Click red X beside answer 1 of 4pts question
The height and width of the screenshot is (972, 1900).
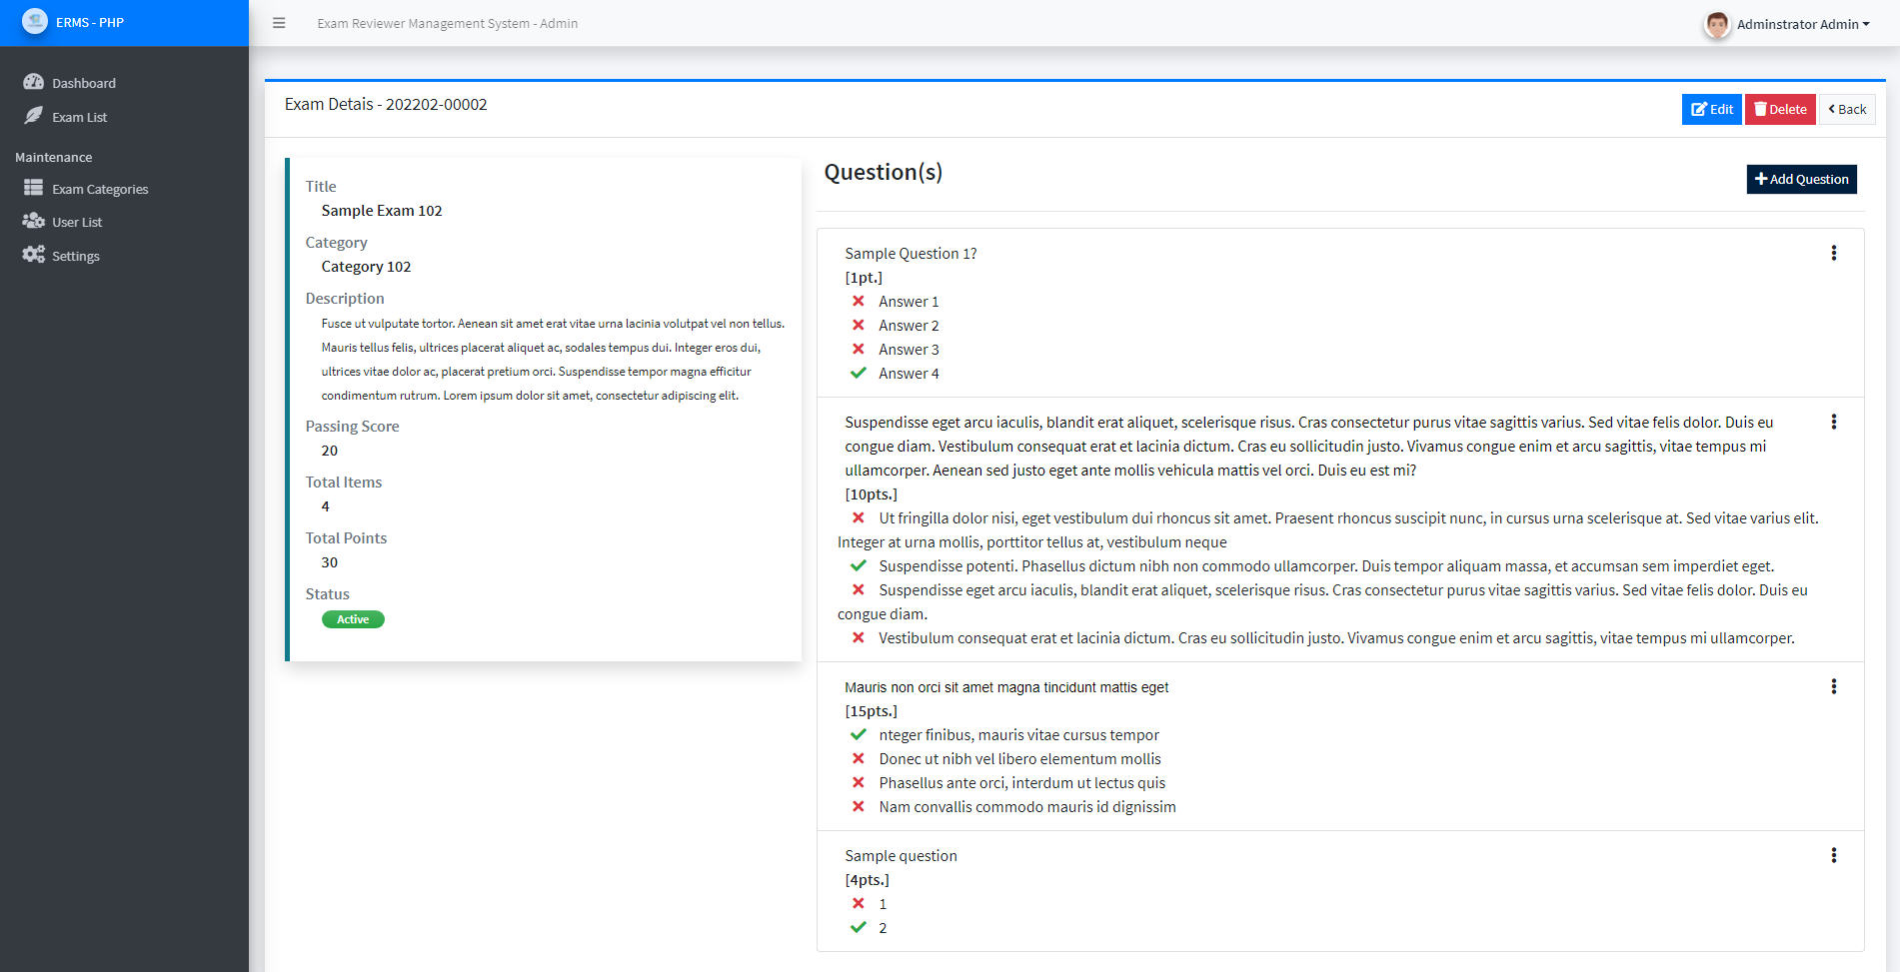[x=859, y=904]
